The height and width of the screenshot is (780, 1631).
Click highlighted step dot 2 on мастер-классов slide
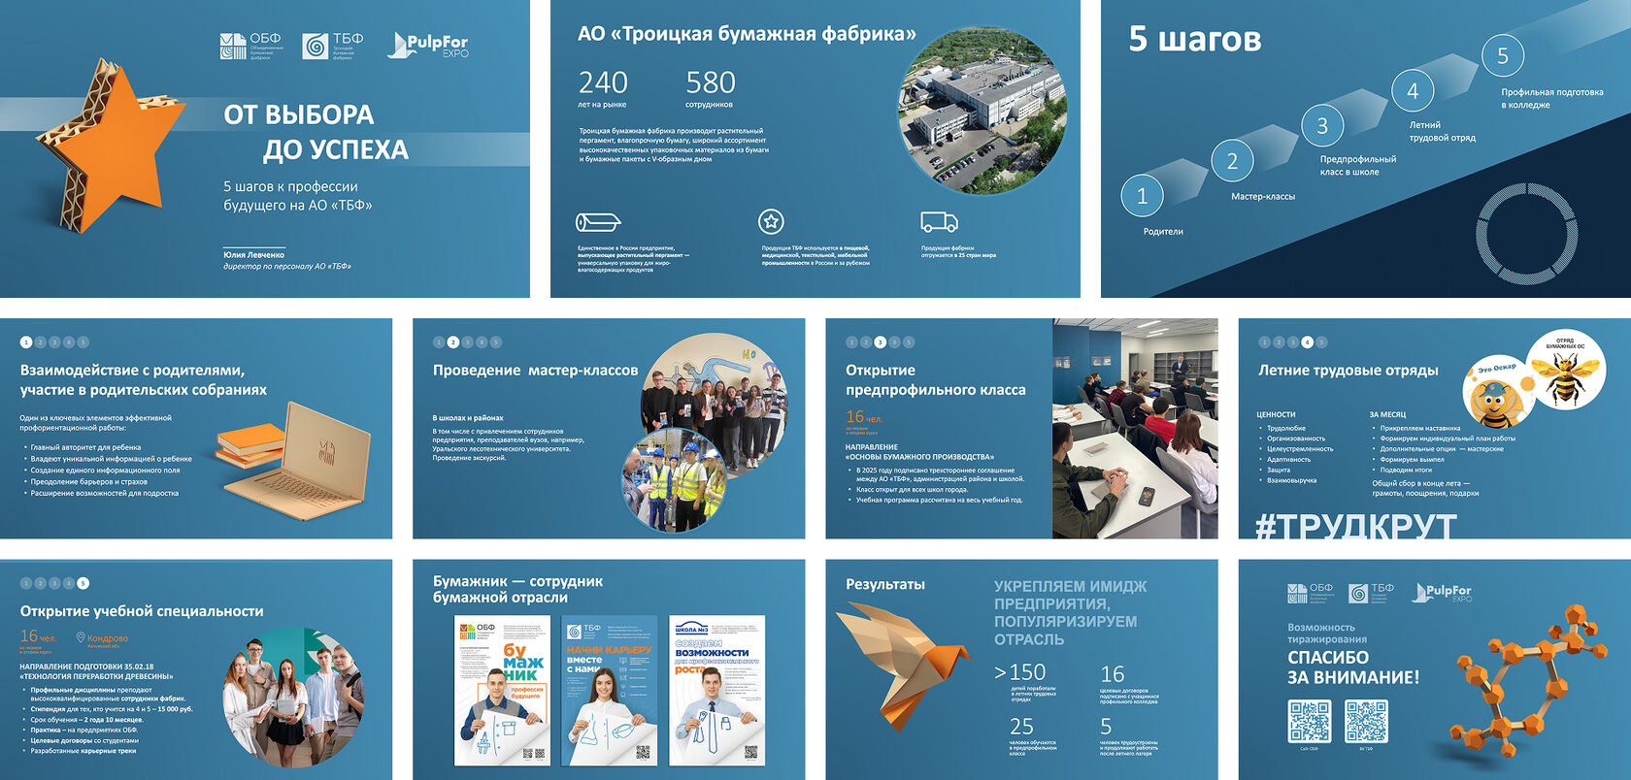[453, 342]
